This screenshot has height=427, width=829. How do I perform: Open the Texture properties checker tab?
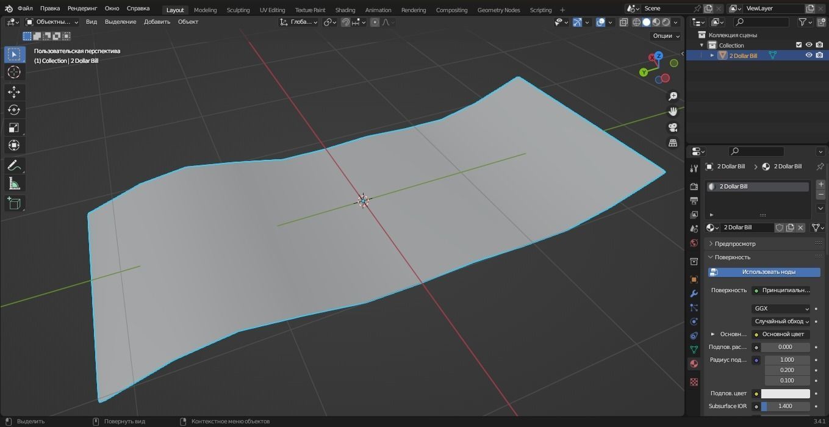pyautogui.click(x=694, y=382)
